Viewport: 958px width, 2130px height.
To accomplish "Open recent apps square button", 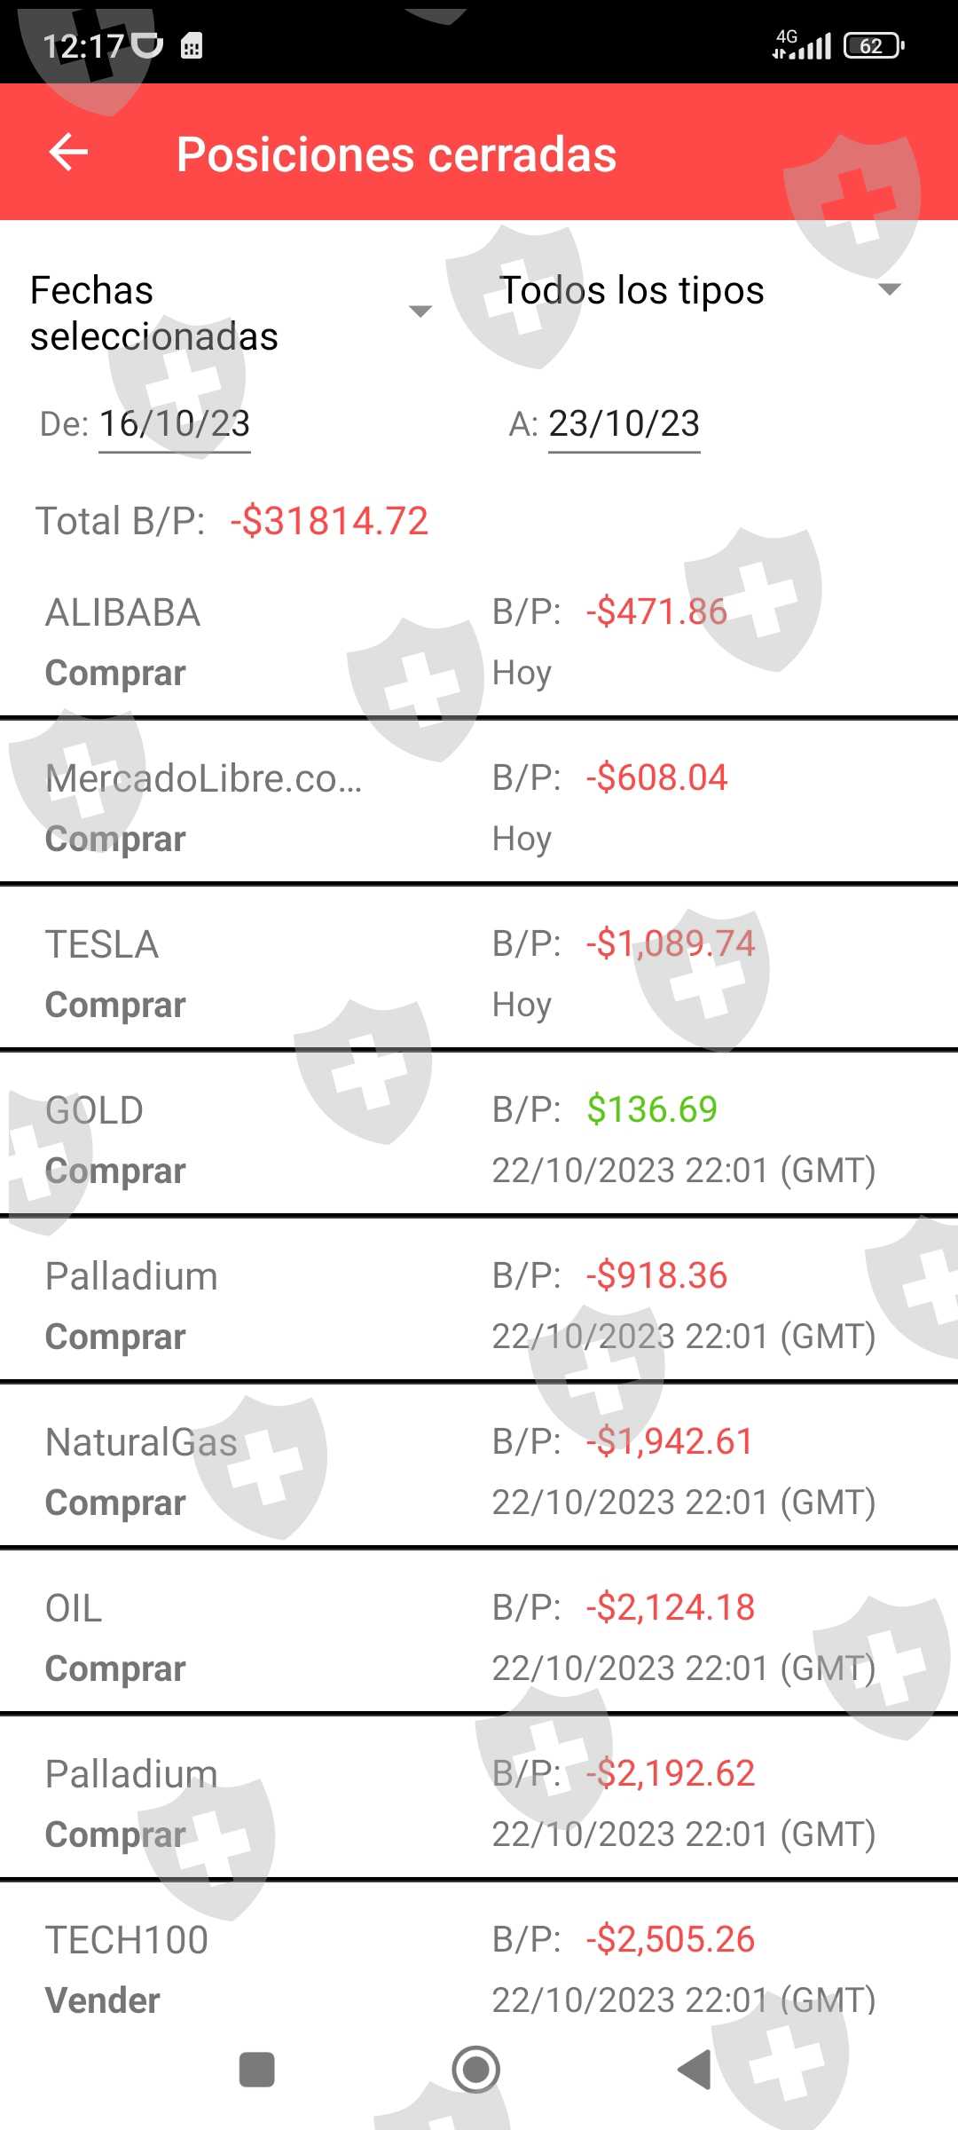I will click(257, 2070).
